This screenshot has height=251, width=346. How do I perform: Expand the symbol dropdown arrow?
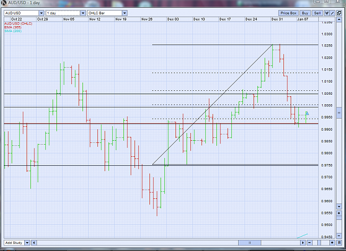[42, 13]
